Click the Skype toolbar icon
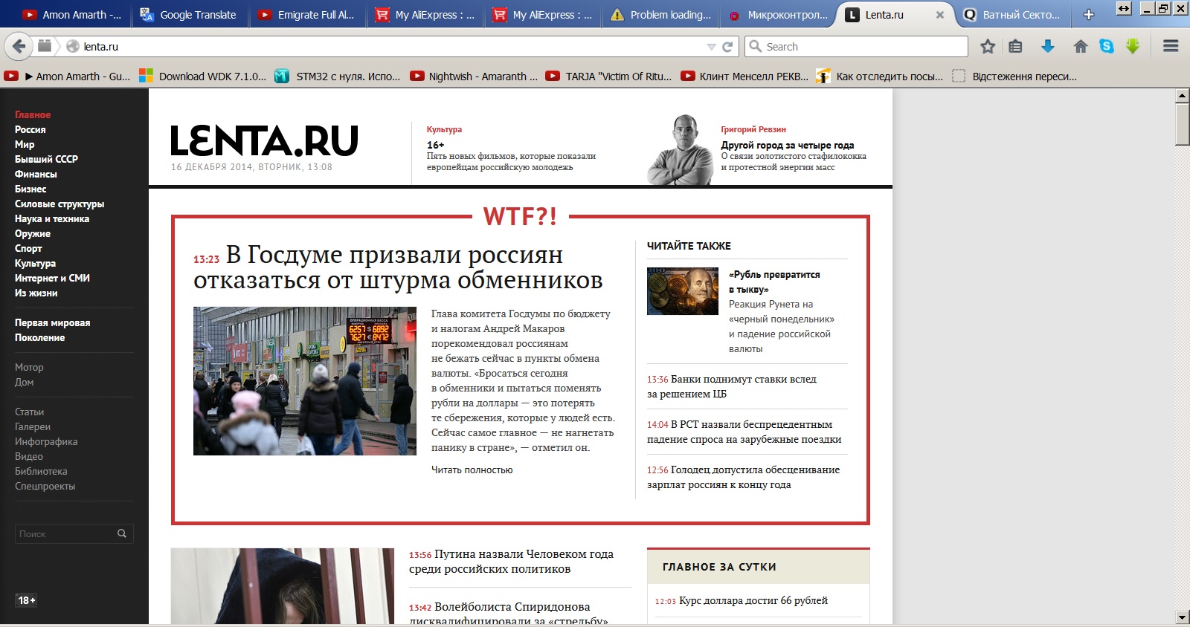This screenshot has width=1190, height=627. [1107, 47]
